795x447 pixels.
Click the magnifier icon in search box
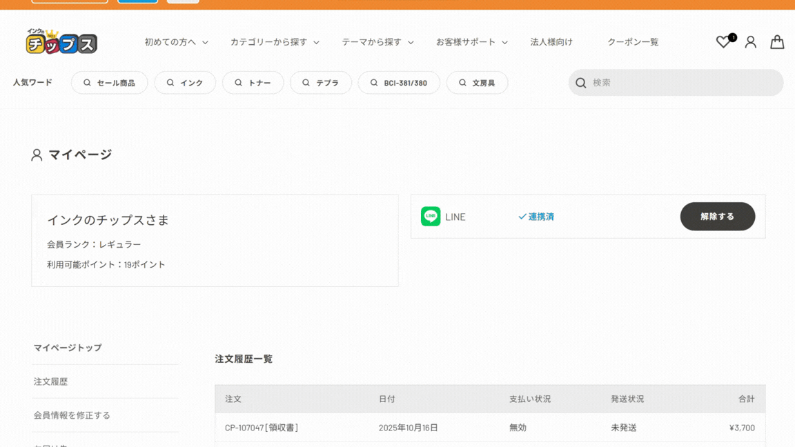[581, 83]
